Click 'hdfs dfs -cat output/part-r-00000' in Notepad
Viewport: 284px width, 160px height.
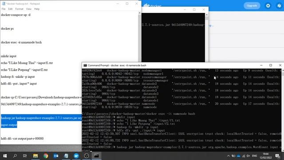(22, 139)
